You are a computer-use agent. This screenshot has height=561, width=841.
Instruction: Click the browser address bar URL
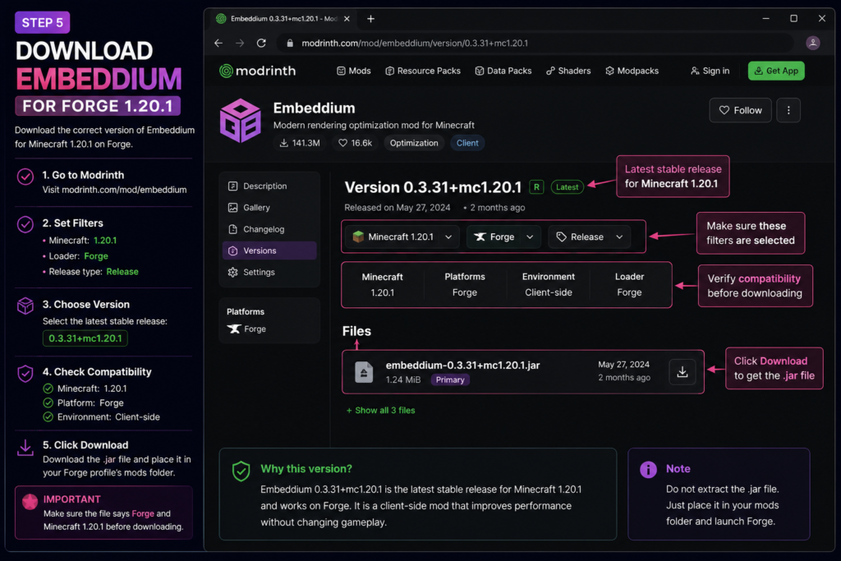pyautogui.click(x=415, y=43)
